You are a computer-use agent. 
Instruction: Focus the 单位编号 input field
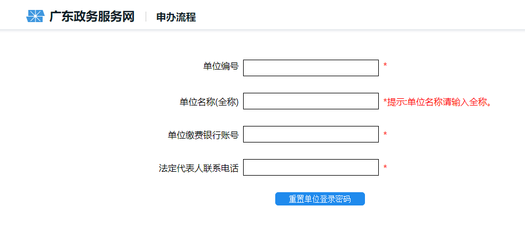[x=311, y=68]
